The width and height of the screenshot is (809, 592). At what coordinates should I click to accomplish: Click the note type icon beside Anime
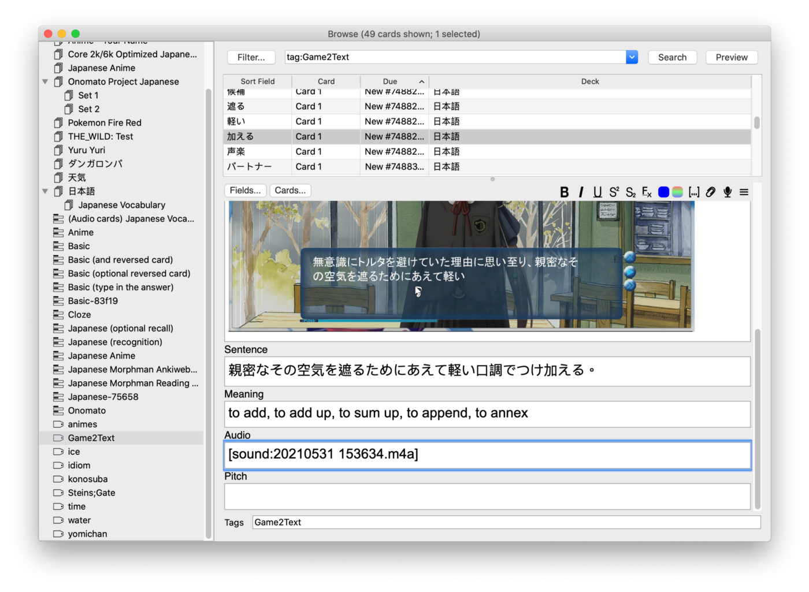coord(58,232)
